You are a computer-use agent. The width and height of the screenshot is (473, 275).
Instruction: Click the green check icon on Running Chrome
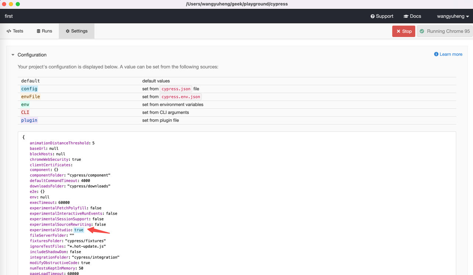(422, 31)
